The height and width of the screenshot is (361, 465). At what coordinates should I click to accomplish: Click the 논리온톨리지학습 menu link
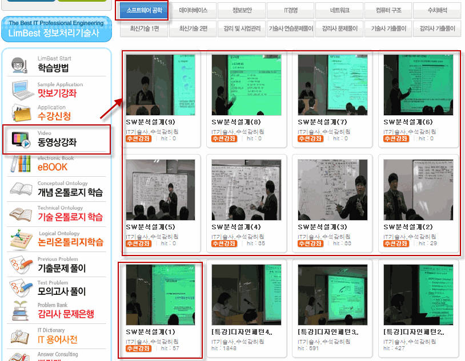70,242
